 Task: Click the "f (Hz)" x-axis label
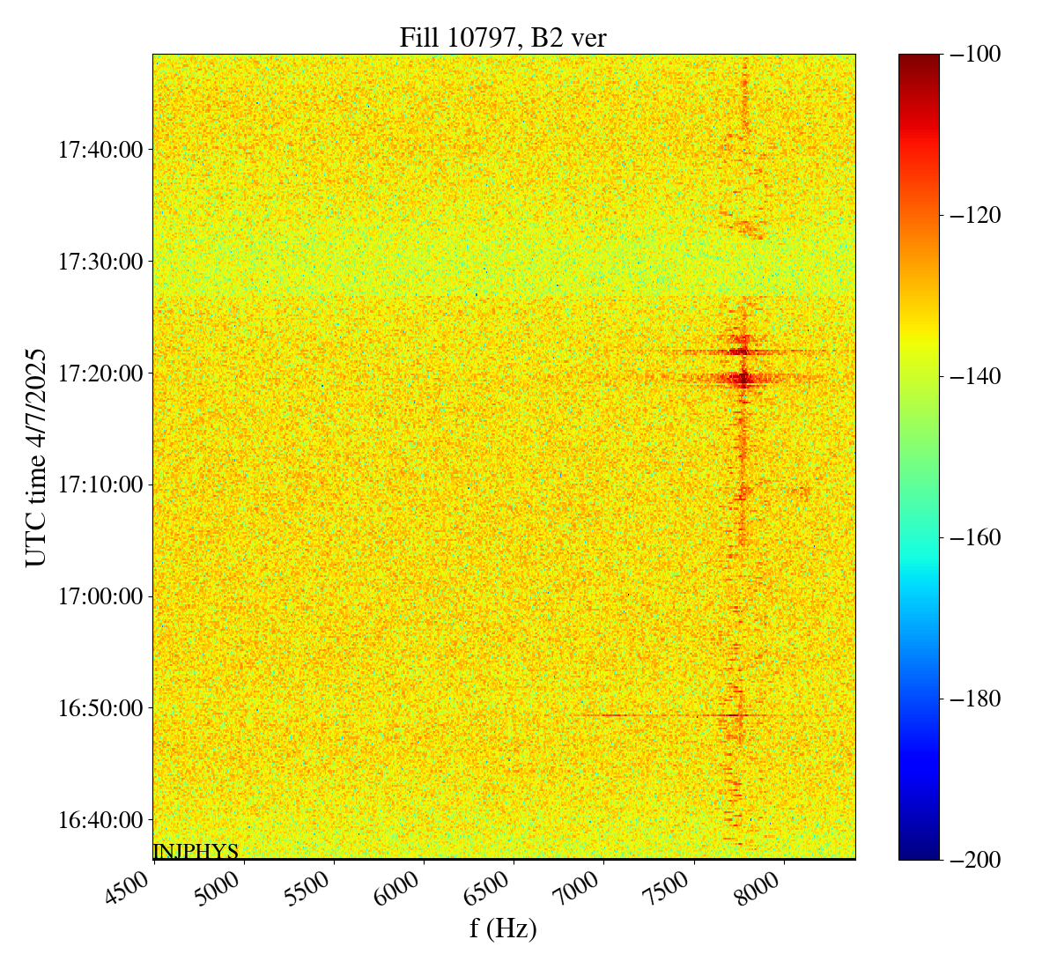tap(503, 928)
